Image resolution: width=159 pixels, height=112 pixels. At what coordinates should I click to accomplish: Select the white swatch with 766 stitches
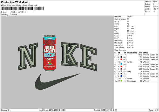(121, 62)
